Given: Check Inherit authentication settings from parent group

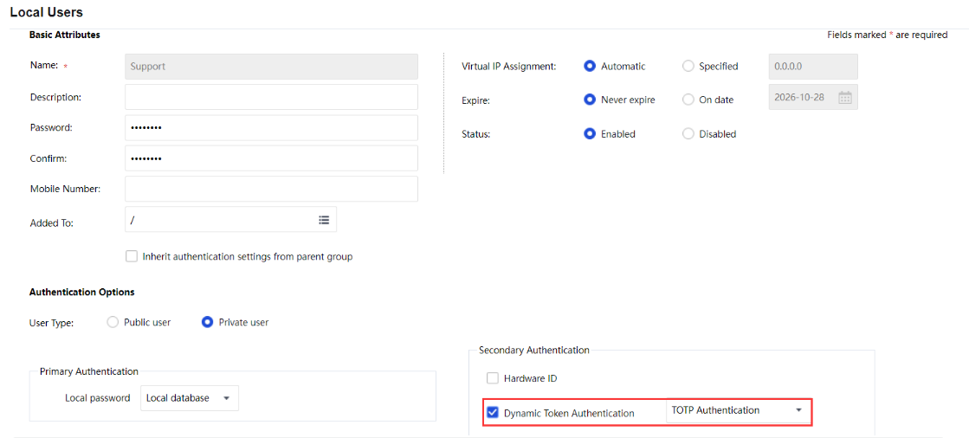Looking at the screenshot, I should (x=132, y=256).
